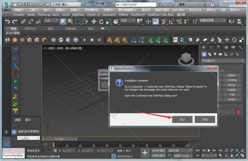
Task: Click No (否) in SplineCleaner dialog
Action: click(205, 119)
